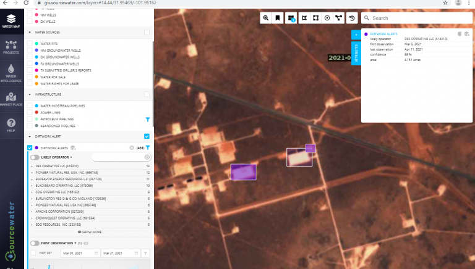475x269 pixels.
Task: Click the zoom-in magnifier map tool
Action: [x=266, y=18]
